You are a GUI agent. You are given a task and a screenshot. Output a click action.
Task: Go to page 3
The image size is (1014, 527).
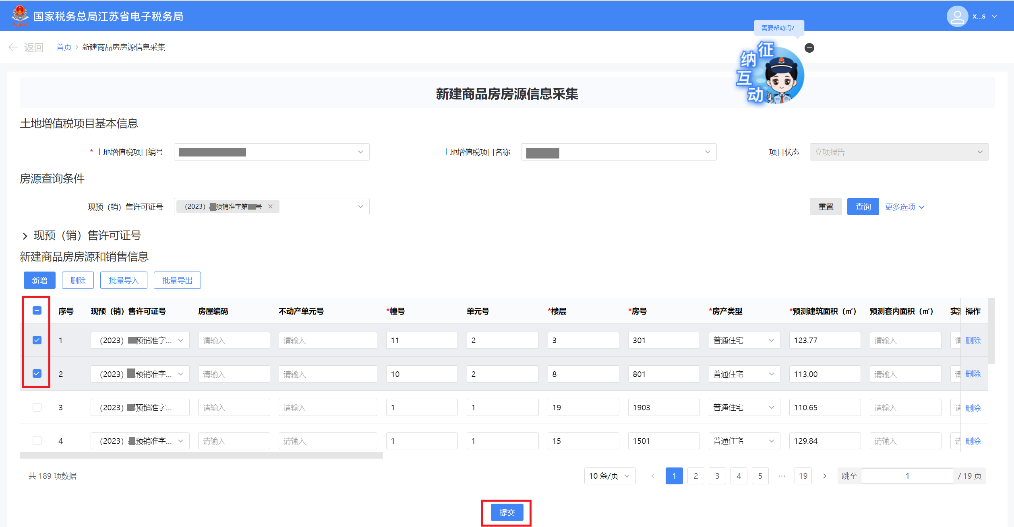point(717,476)
